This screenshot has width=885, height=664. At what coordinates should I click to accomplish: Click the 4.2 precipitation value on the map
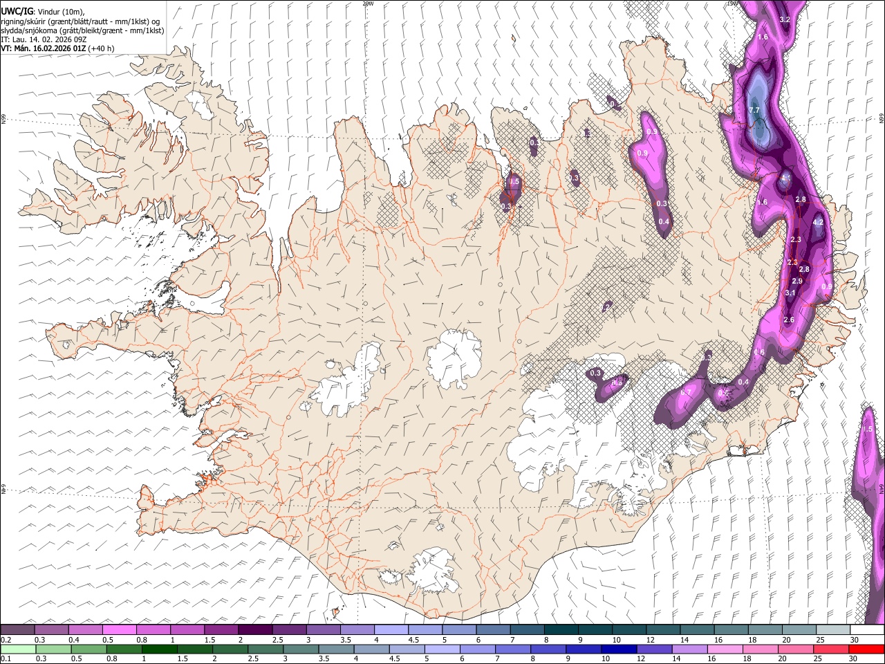[x=818, y=223]
